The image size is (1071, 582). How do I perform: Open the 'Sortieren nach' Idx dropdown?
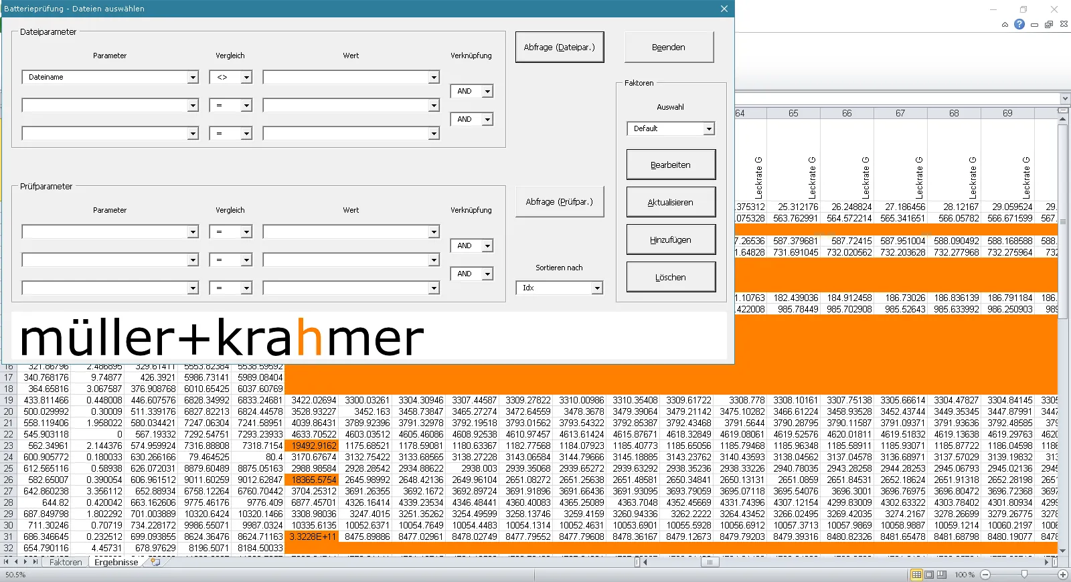tap(597, 288)
